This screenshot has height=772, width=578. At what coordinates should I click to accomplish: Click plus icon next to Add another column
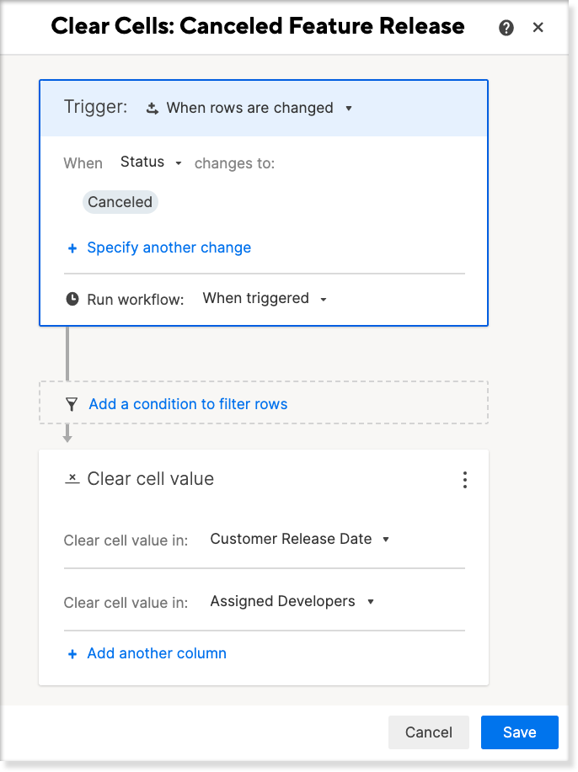(x=72, y=654)
